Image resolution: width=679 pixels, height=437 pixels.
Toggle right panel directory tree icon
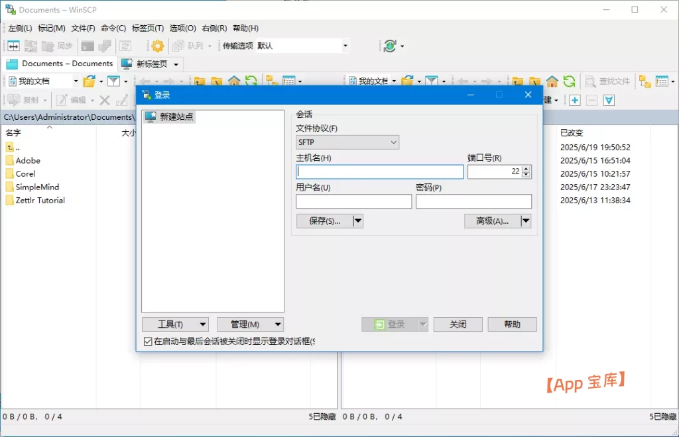pyautogui.click(x=645, y=81)
